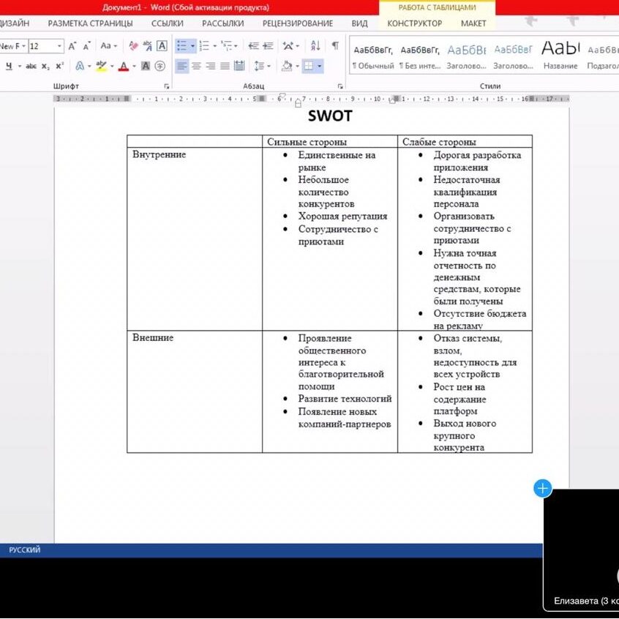Select the Обычный style

[372, 55]
